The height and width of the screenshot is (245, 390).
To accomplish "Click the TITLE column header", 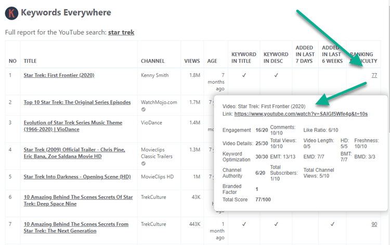I will (30, 61).
